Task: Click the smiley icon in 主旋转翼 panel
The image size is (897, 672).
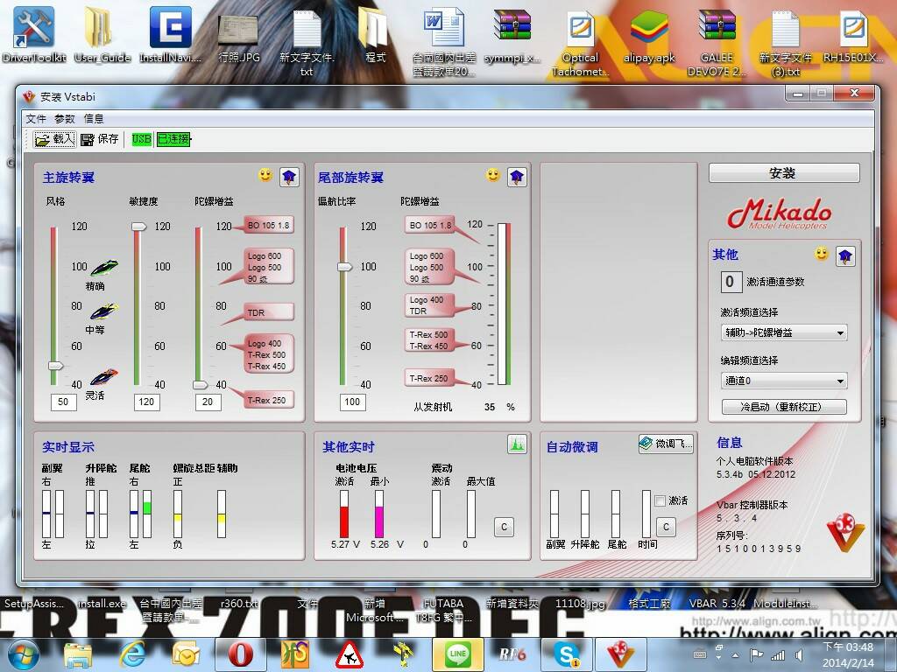Action: click(265, 175)
